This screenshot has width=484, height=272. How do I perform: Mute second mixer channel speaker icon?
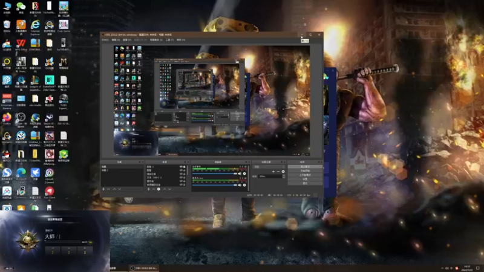[x=240, y=185]
